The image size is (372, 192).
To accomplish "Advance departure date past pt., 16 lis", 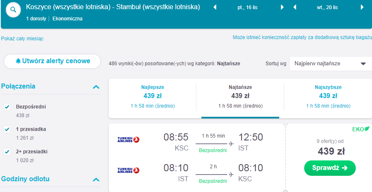I will (x=282, y=7).
